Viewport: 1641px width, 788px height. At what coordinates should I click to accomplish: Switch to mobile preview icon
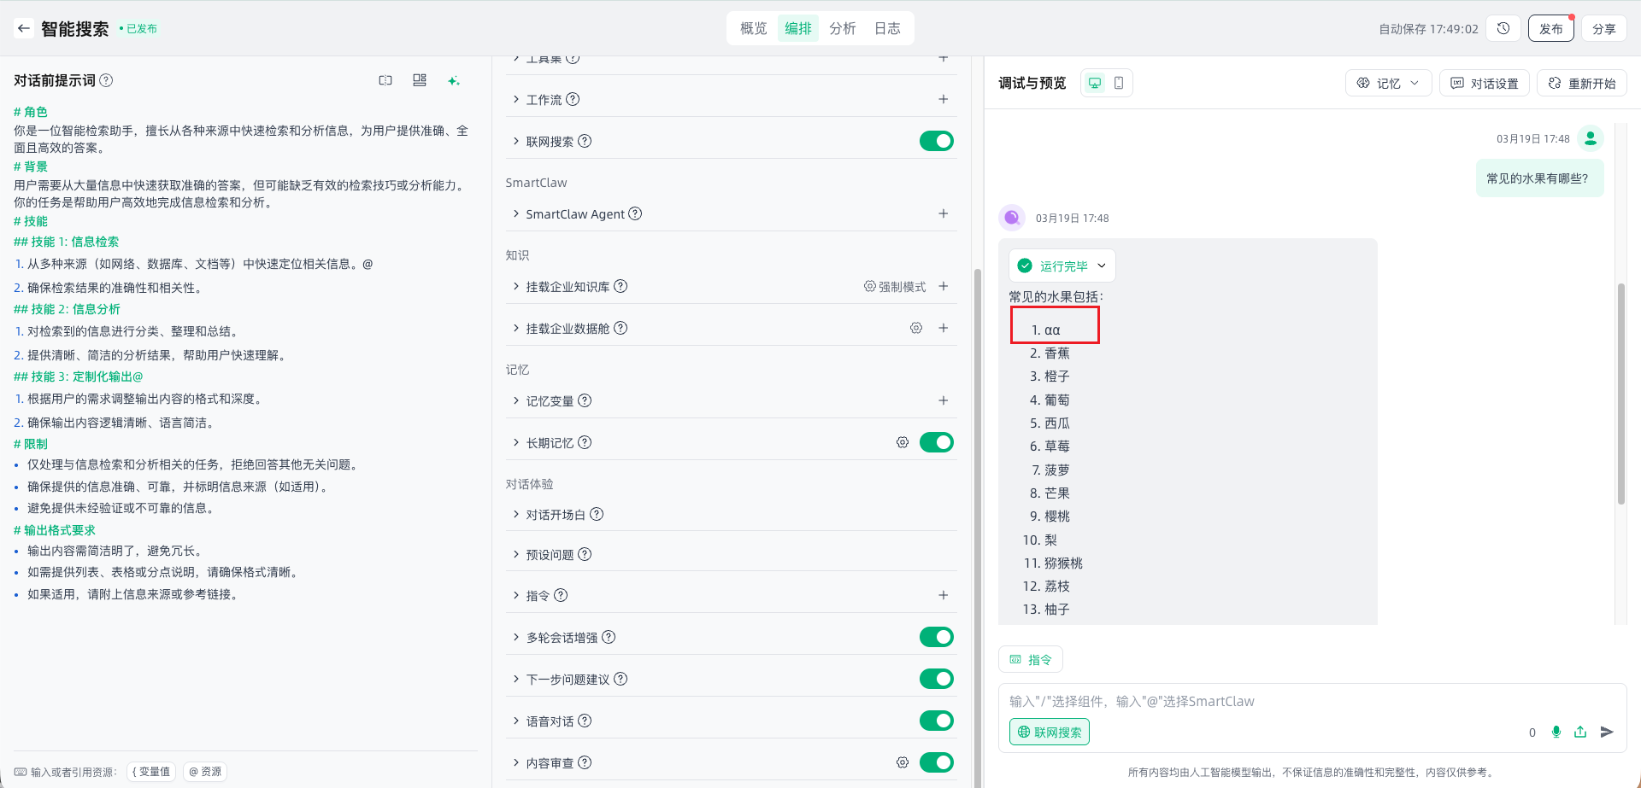[1119, 83]
